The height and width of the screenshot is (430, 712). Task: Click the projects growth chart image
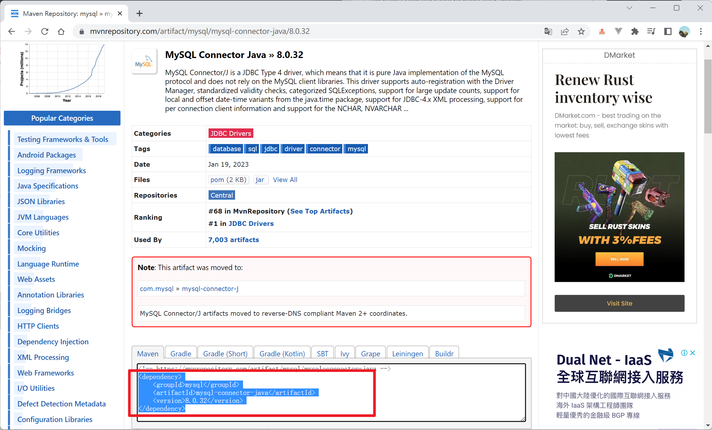pyautogui.click(x=62, y=73)
